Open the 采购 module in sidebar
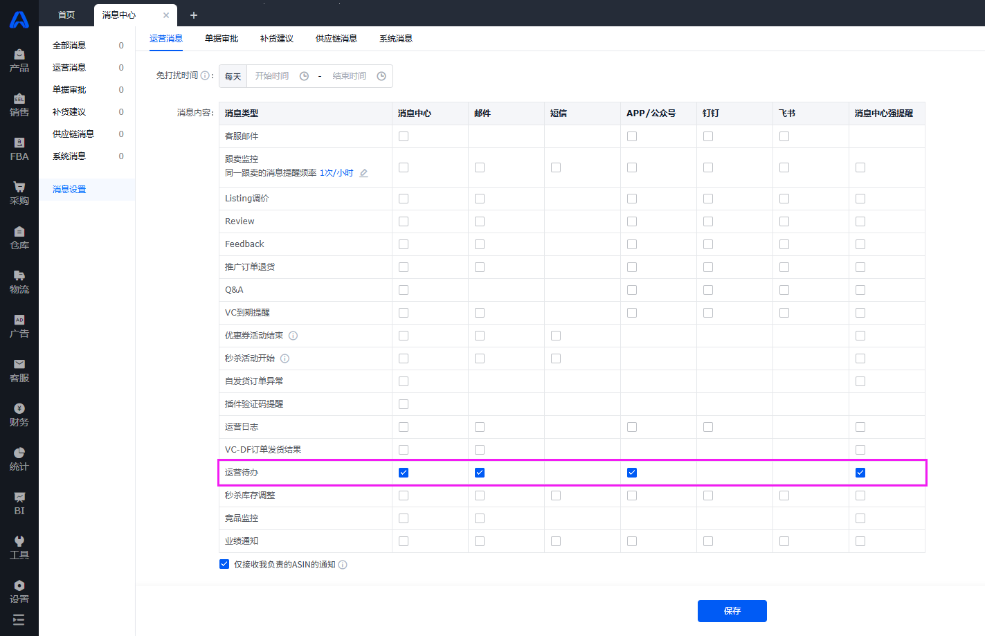 tap(19, 194)
